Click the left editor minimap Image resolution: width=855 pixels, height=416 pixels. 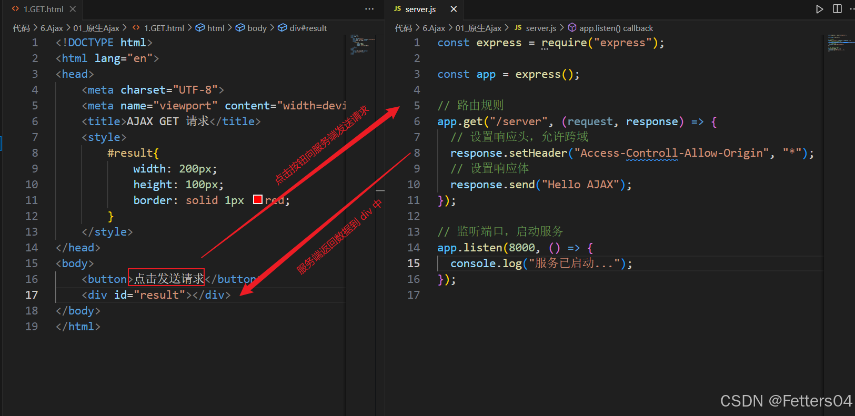click(360, 44)
